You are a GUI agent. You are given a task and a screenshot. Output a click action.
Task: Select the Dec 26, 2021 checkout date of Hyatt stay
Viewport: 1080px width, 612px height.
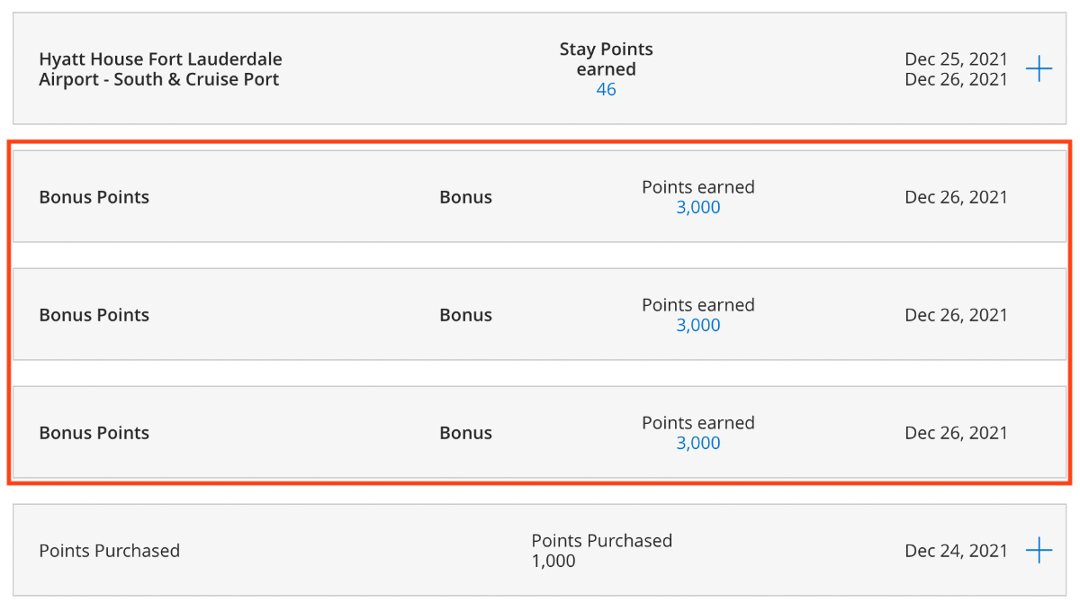coord(957,79)
